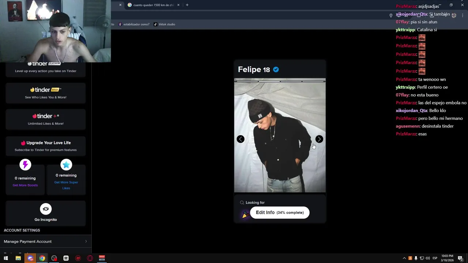Image resolution: width=468 pixels, height=263 pixels.
Task: Open Manage Payment Account setting
Action: (46, 241)
